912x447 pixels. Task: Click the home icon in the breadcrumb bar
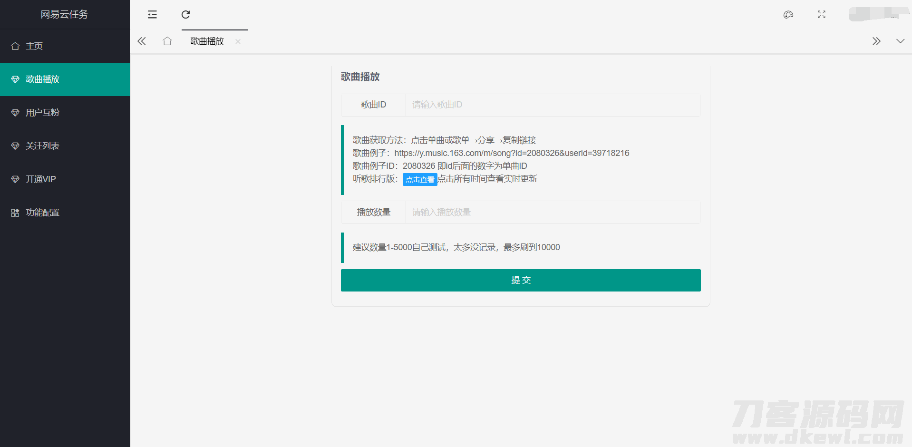pyautogui.click(x=167, y=41)
